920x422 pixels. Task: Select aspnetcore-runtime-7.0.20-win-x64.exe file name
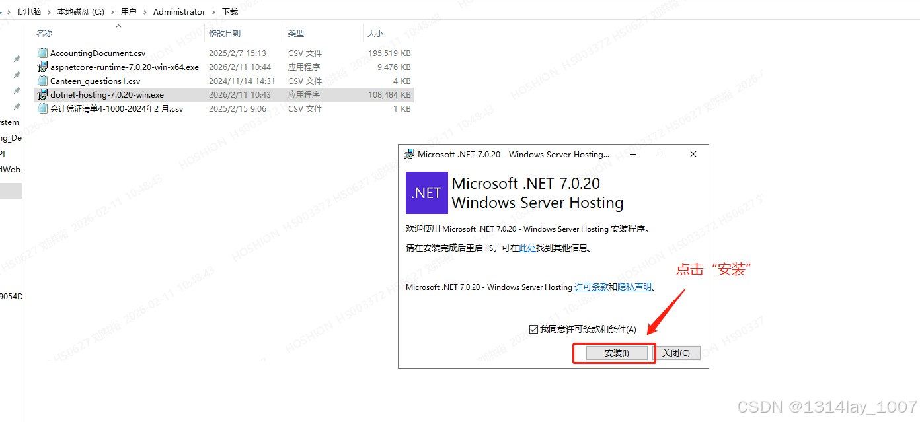pos(124,67)
